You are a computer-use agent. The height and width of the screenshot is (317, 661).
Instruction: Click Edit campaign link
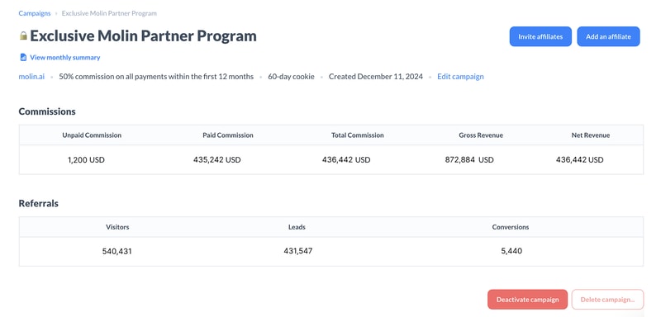click(x=460, y=77)
